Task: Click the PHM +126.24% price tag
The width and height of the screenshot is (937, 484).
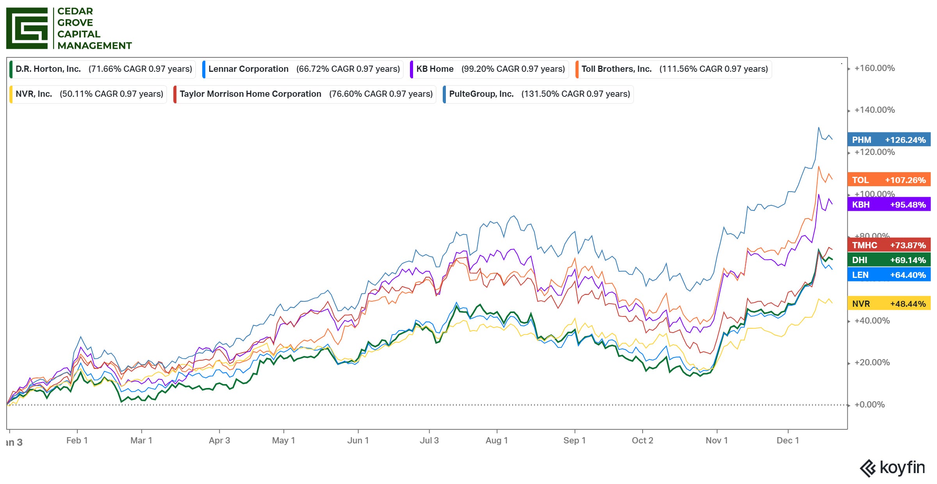Action: click(x=889, y=140)
